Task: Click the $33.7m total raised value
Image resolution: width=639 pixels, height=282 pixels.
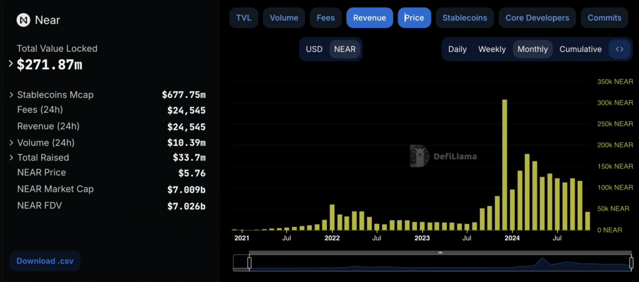Action: (189, 158)
